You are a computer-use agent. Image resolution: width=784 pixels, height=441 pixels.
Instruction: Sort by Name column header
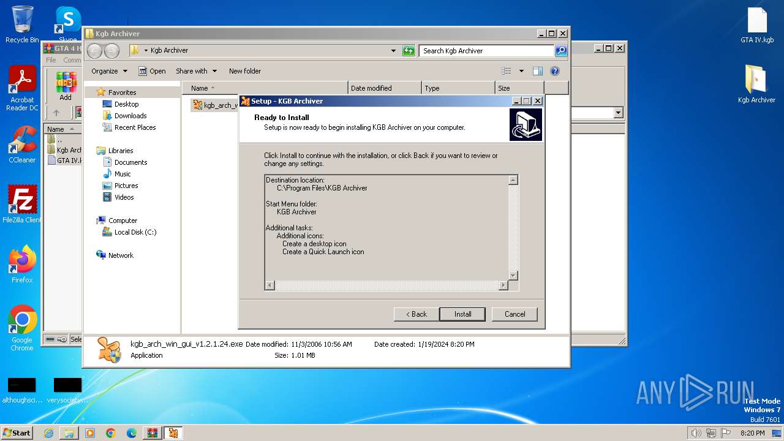(265, 88)
